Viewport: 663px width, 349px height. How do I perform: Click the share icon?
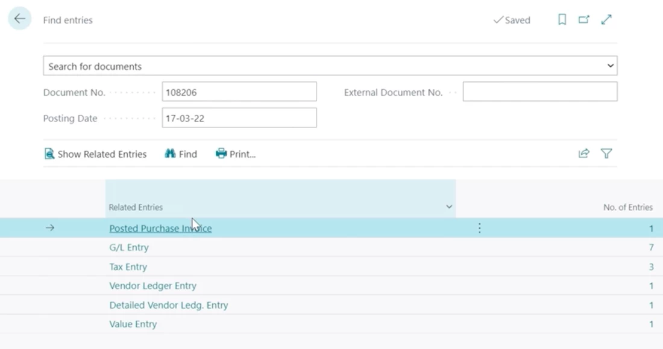[583, 154]
